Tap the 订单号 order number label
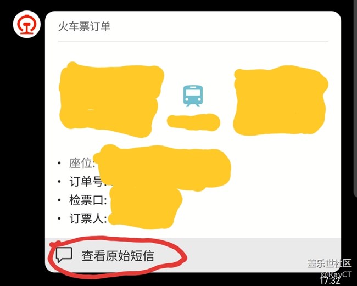 (x=88, y=182)
